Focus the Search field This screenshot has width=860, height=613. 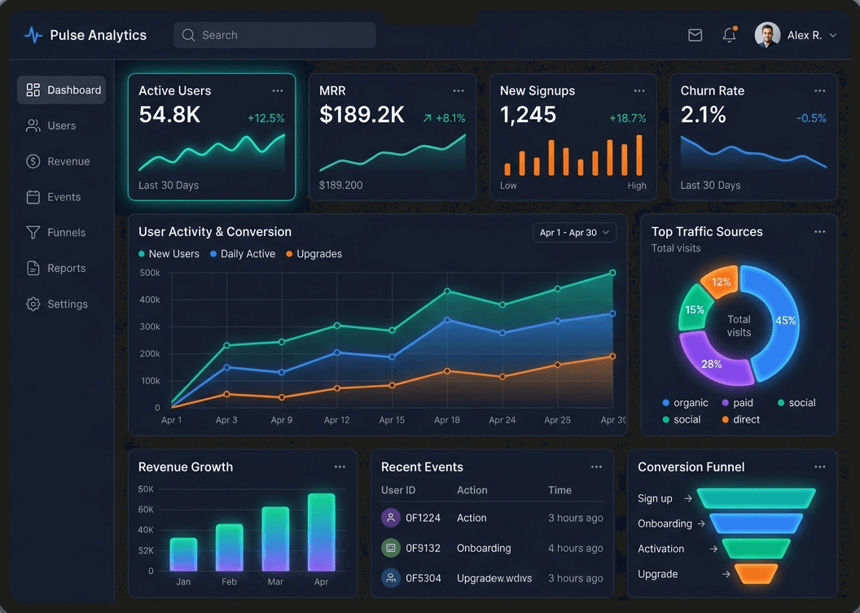[274, 35]
